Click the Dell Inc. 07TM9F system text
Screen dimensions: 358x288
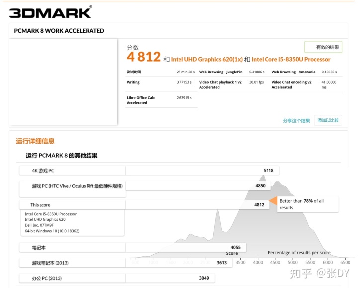coord(39,225)
